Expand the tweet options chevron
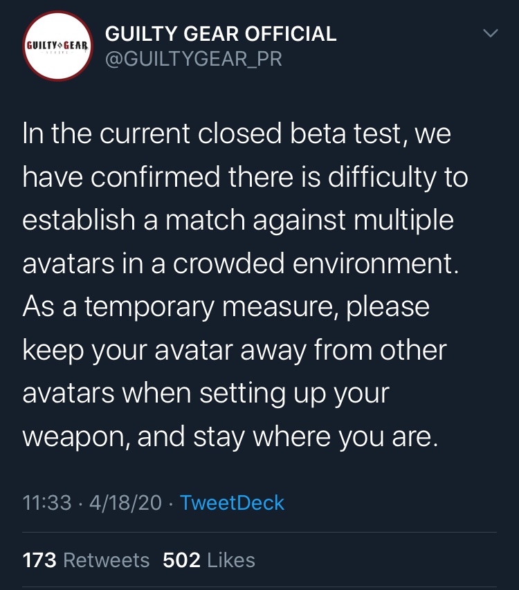 click(x=491, y=33)
